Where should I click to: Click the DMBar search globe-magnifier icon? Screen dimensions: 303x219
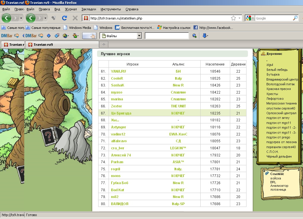pos(194,36)
